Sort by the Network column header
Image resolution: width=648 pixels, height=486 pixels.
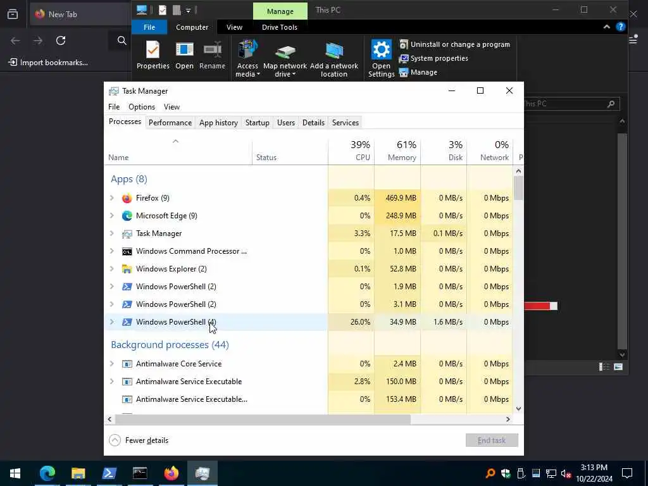[490, 151]
